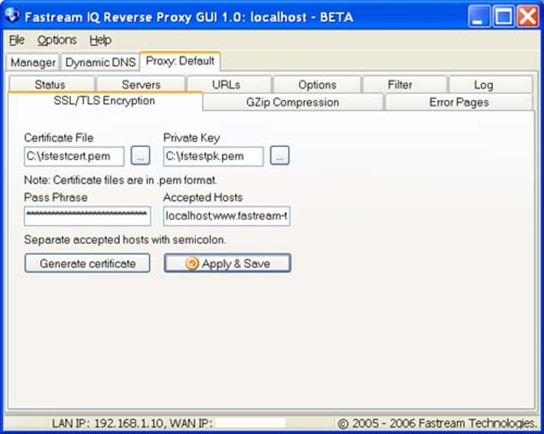Close the Fastream IQ Reverse Proxy window
544x434 pixels.
point(527,16)
